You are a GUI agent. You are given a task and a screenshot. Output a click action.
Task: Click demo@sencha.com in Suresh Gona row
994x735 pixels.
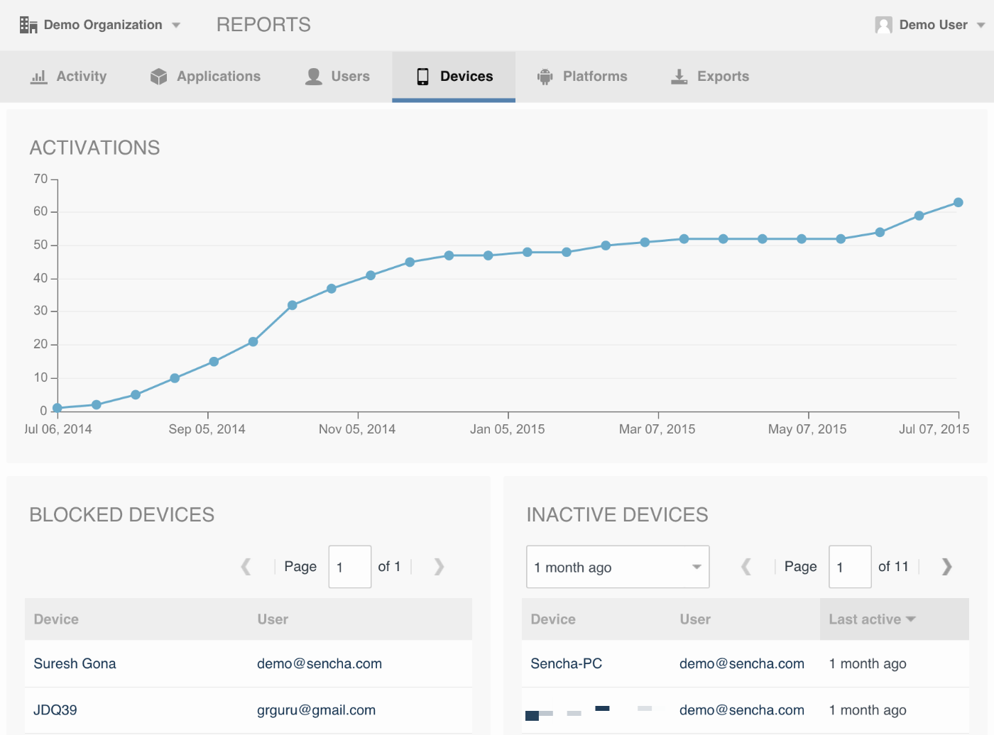(x=319, y=664)
